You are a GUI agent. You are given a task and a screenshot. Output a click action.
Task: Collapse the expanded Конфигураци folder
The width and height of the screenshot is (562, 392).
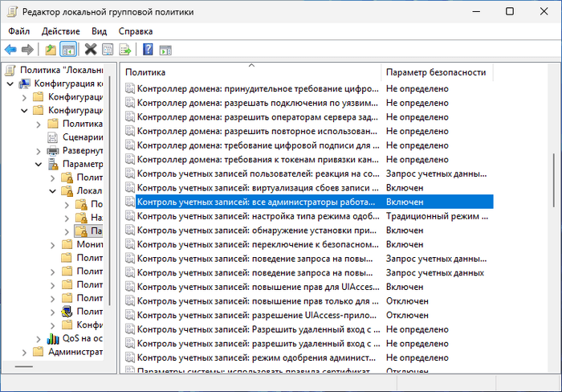(x=24, y=111)
